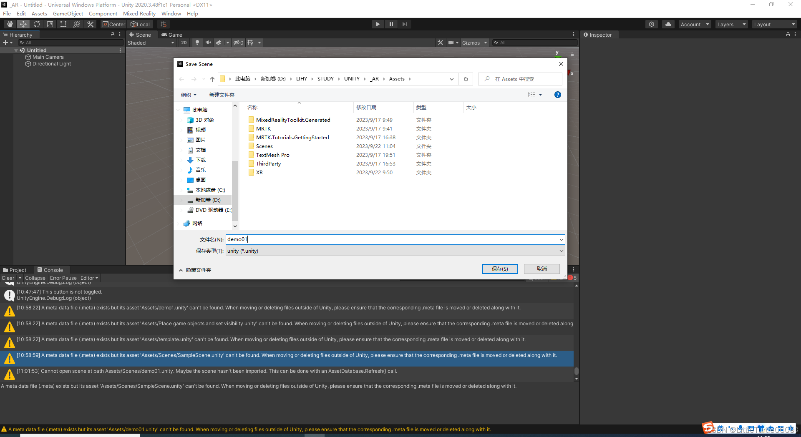Select the Scale tool in Unity toolbar
This screenshot has height=437, width=801.
pos(50,24)
